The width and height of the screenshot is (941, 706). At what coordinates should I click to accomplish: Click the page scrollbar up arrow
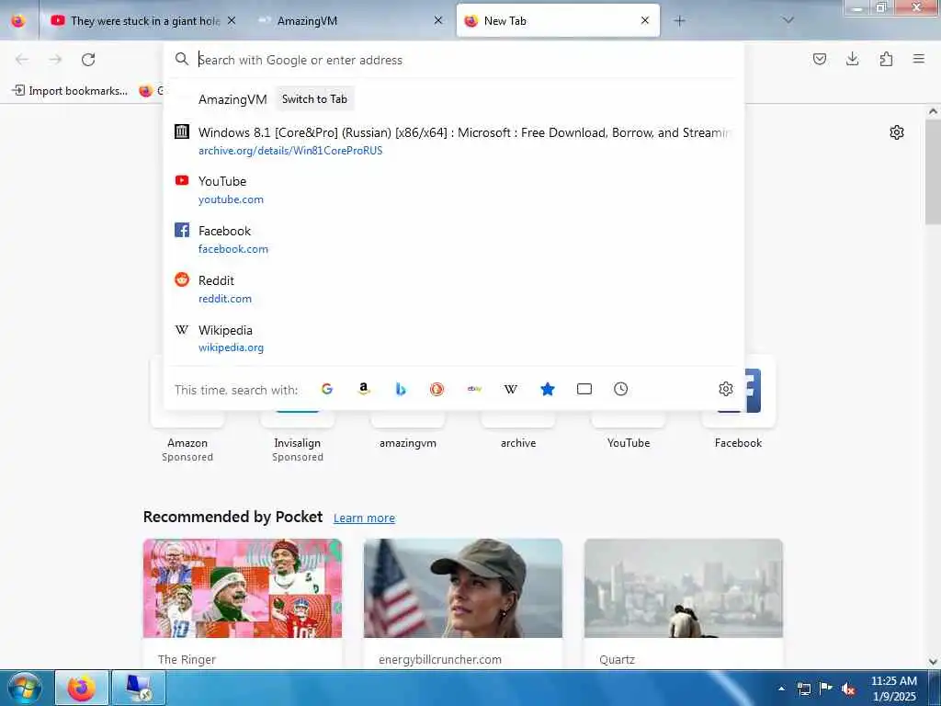coord(933,111)
